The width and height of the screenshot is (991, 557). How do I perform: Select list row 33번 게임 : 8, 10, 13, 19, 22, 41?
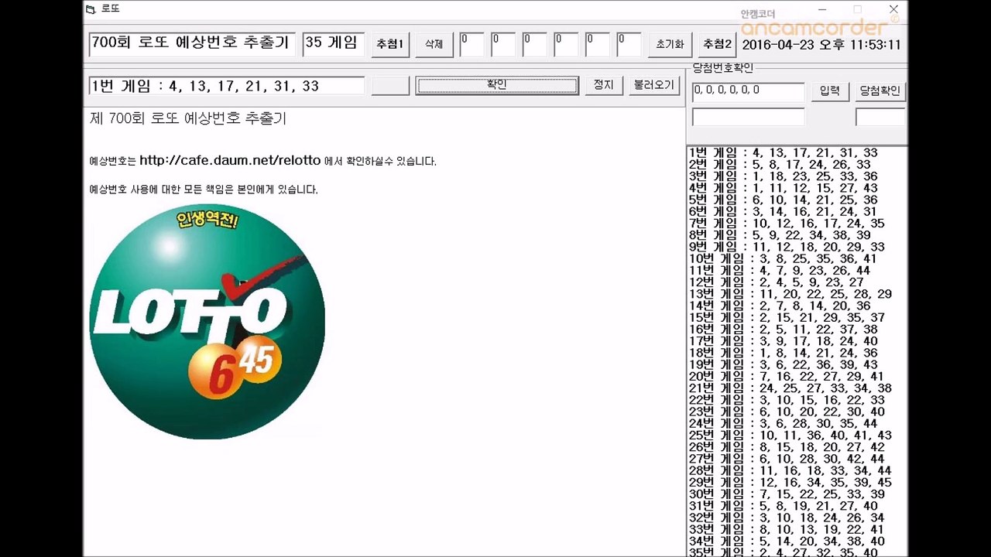tap(787, 529)
